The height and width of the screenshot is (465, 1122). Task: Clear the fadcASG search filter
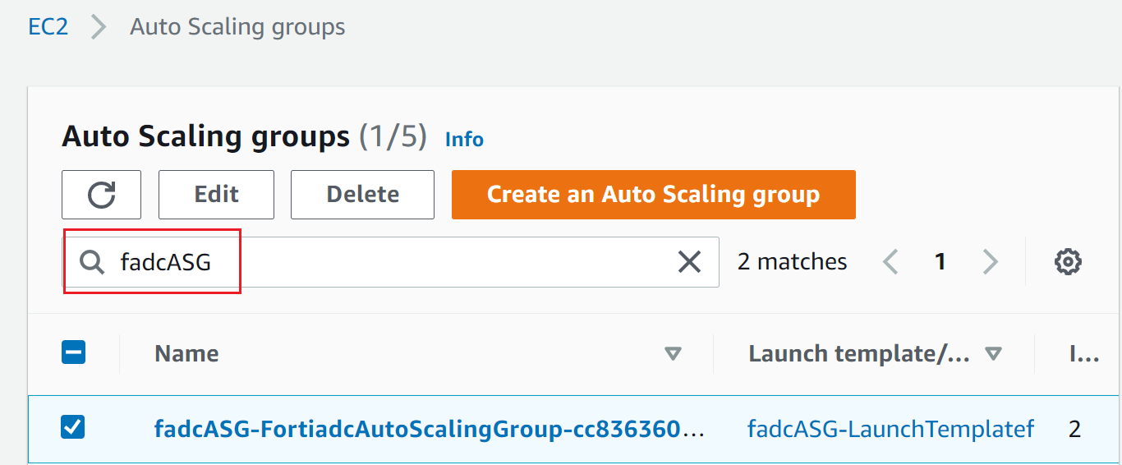688,262
